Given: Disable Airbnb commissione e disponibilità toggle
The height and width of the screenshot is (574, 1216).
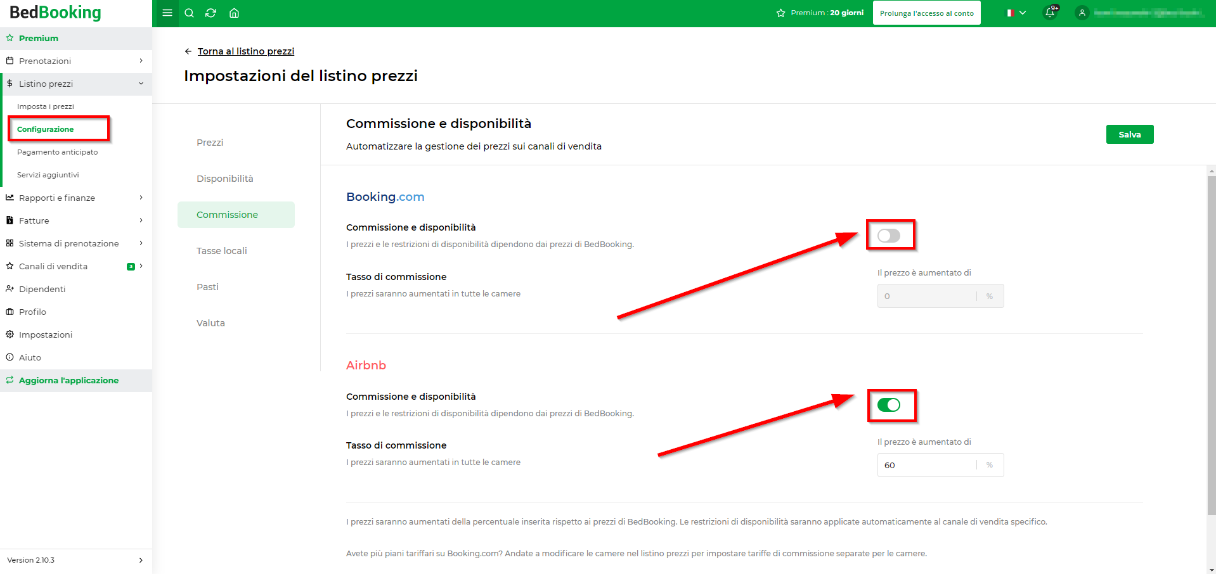Looking at the screenshot, I should [889, 405].
